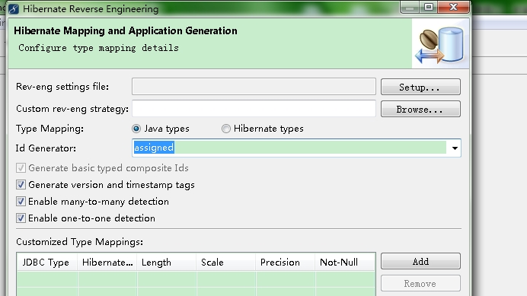Toggle Enable many-to-many detection checkbox

21,202
